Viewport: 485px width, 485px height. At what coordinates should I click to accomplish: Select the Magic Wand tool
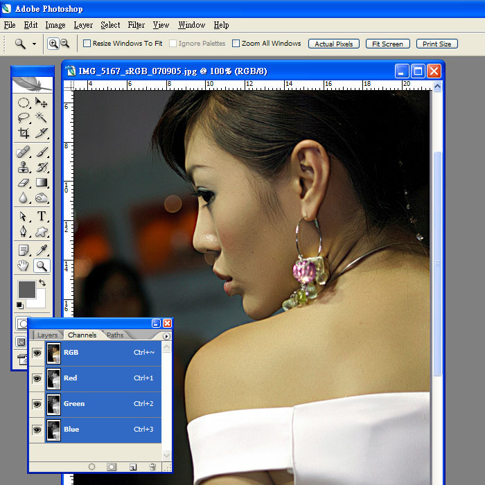click(x=42, y=117)
